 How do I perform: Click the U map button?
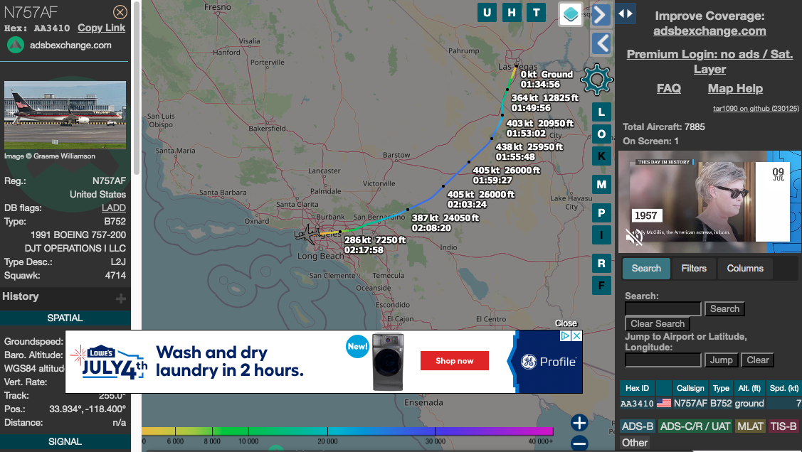click(x=487, y=13)
